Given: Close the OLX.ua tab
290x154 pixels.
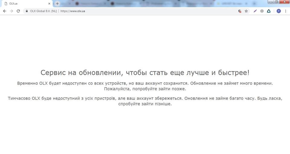Looking at the screenshot, I should (x=49, y=4).
